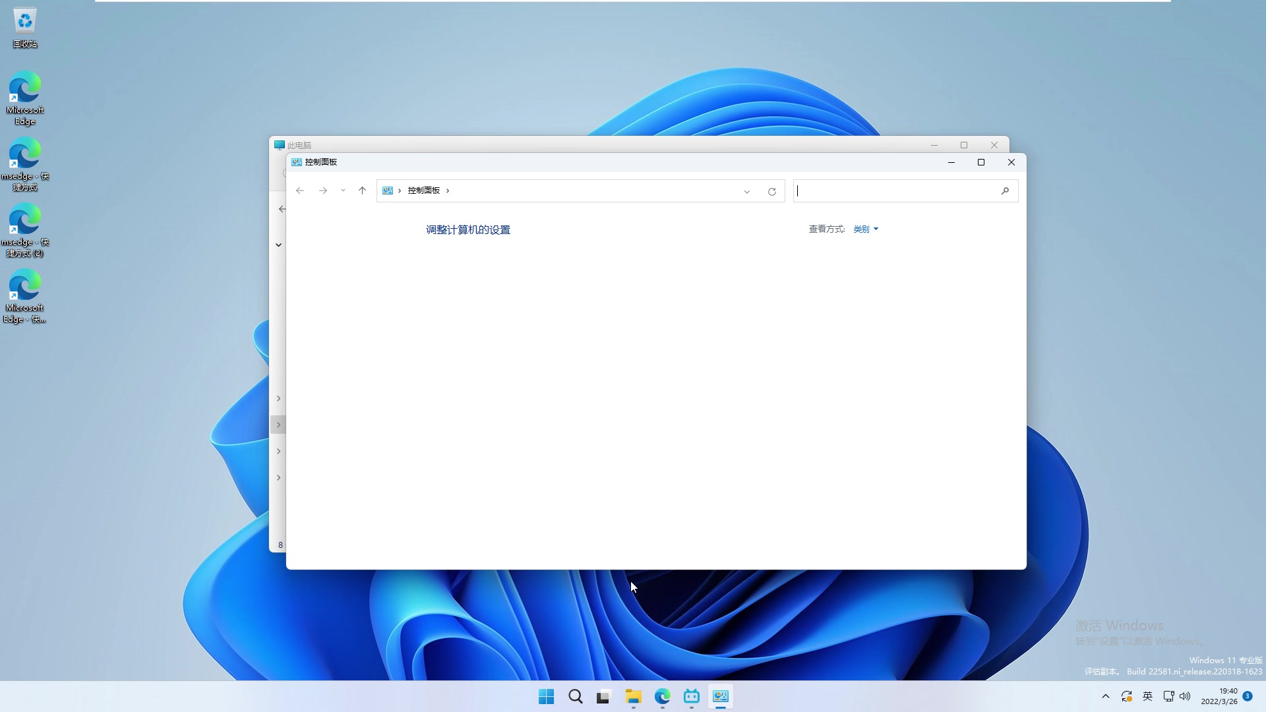
Task: Switch input language using the 英 indicator
Action: click(1148, 696)
